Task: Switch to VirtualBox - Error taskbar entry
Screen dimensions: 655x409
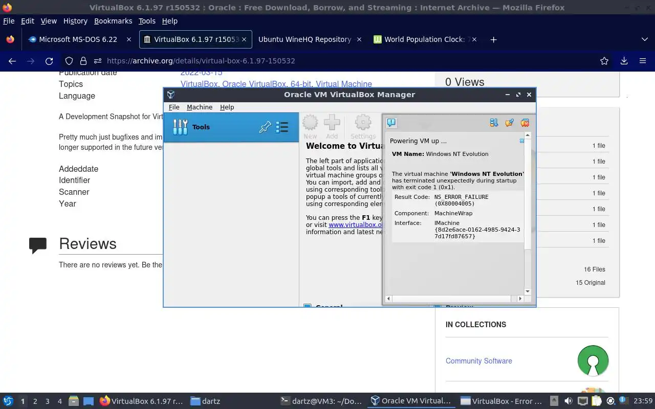Action: (x=501, y=401)
